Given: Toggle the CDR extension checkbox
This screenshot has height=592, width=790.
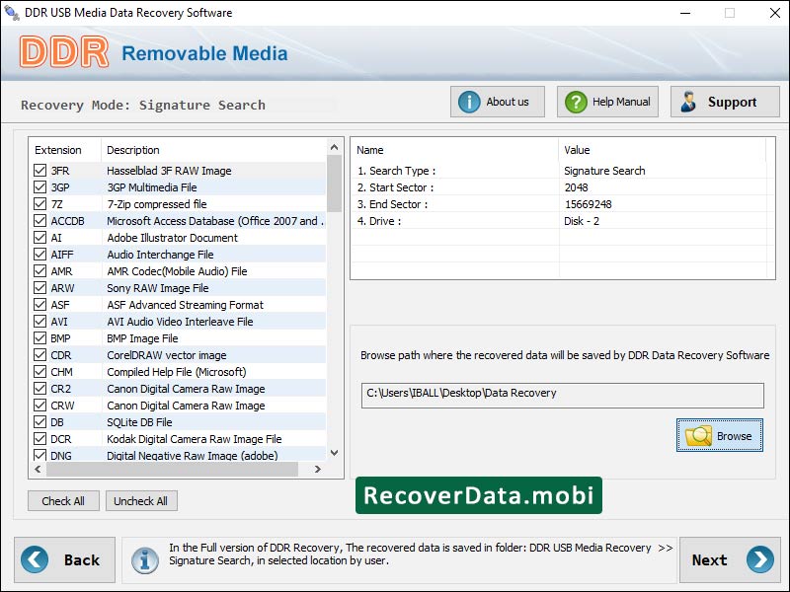Looking at the screenshot, I should [x=39, y=355].
